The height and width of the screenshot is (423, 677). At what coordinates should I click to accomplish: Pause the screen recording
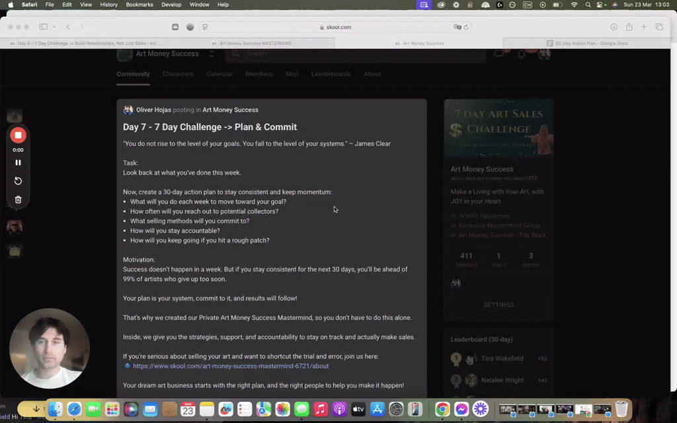(18, 163)
